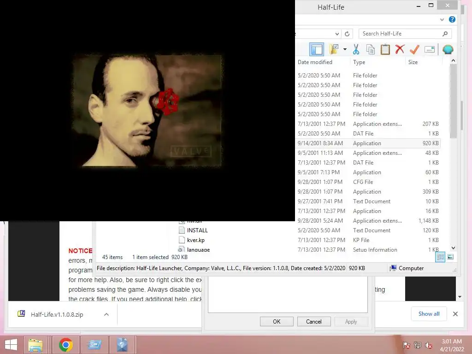Open the folder options icon in toolbar
Image resolution: width=472 pixels, height=354 pixels.
coord(334,49)
